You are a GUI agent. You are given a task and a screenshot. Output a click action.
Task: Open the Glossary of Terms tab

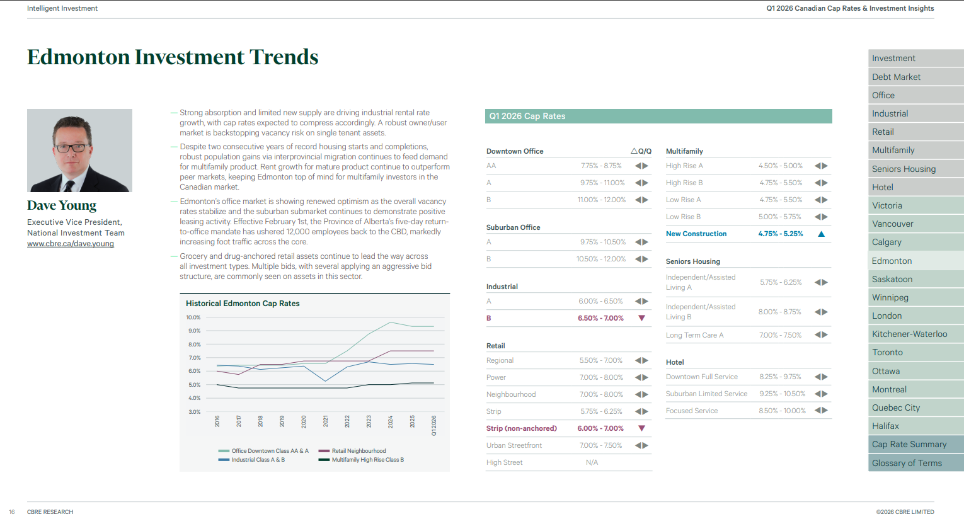click(x=916, y=463)
